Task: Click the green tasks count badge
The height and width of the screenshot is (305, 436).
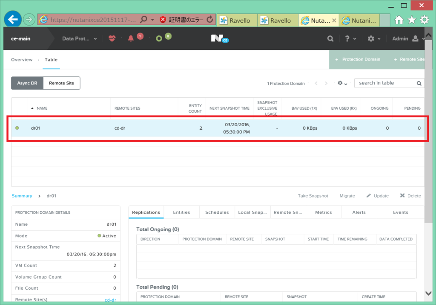Action: 168,36
